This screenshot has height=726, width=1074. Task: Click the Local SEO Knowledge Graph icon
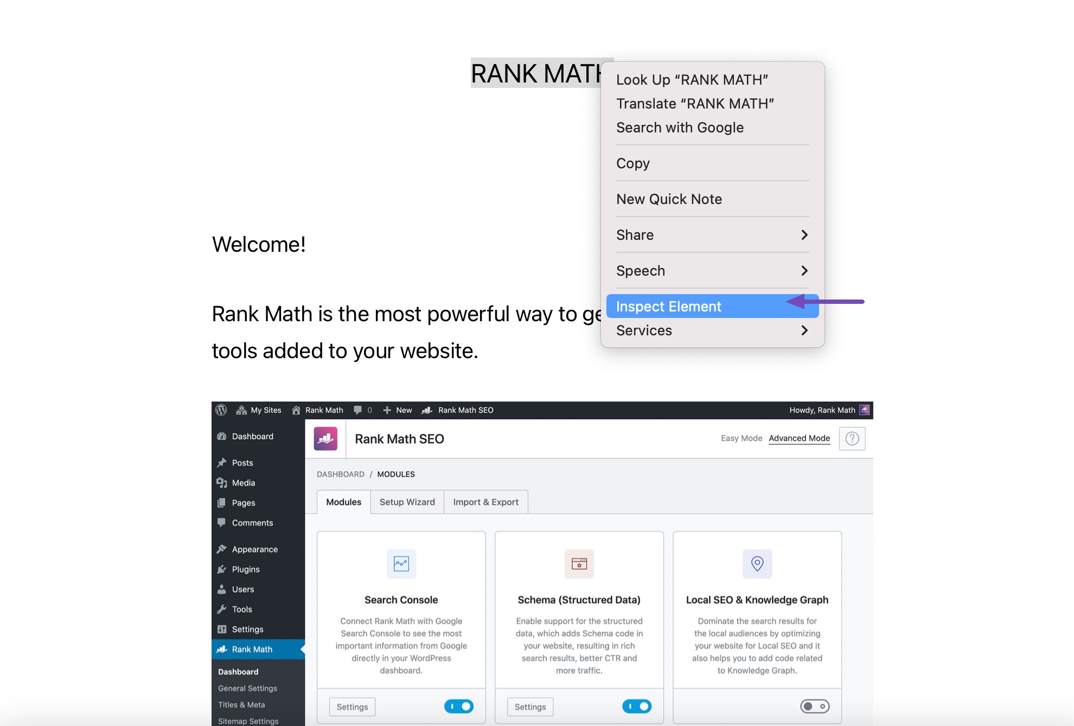coord(757,562)
